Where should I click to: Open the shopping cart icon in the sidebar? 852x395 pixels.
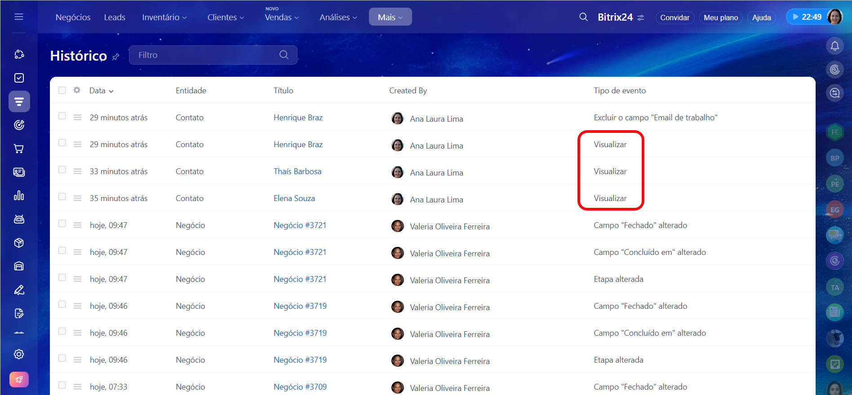pyautogui.click(x=19, y=149)
